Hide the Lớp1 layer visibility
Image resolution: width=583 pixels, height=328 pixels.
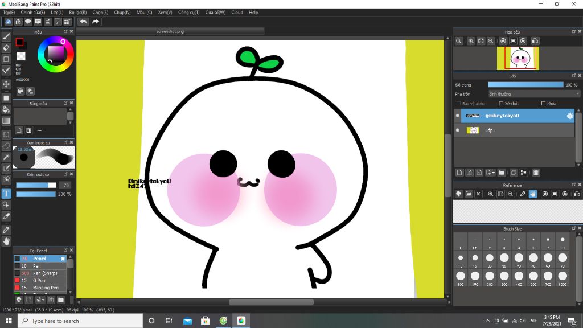458,130
